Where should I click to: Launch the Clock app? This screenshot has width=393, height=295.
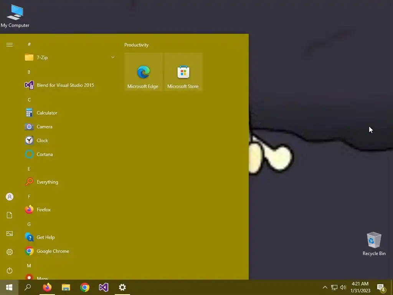point(70,141)
